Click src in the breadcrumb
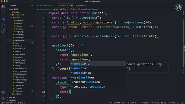The height and width of the screenshot is (104, 185). [38, 9]
